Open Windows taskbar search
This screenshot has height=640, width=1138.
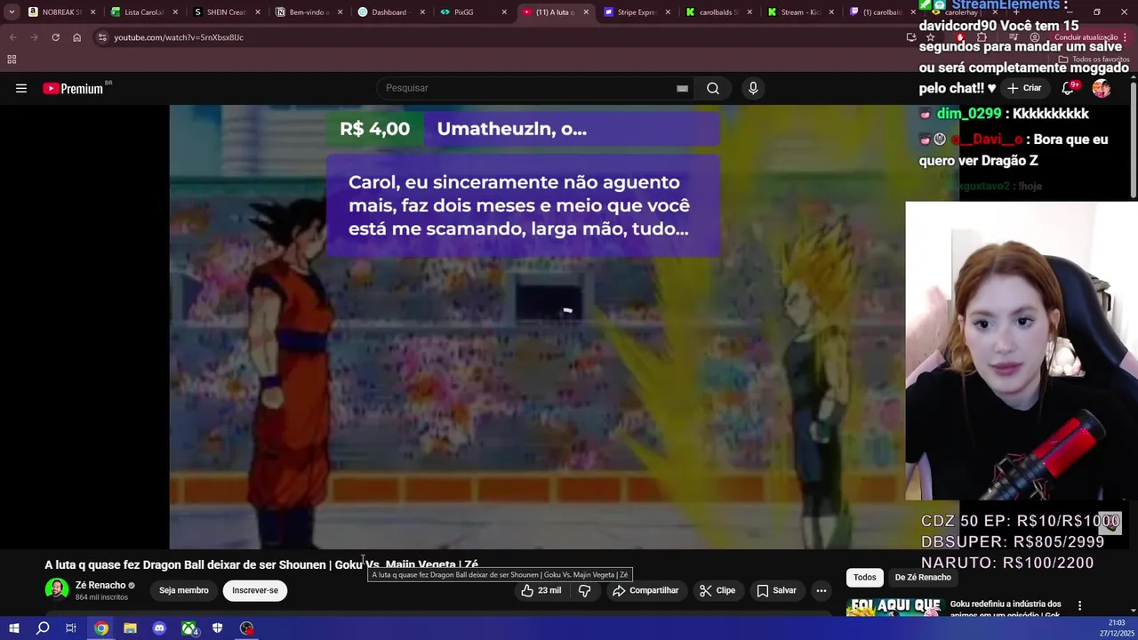click(43, 628)
